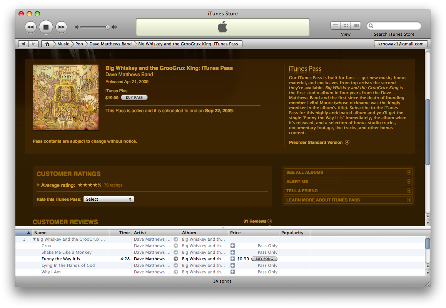This screenshot has height=308, width=446.
Task: Click add icon for Lying In the Hands of God
Action: 233,265
